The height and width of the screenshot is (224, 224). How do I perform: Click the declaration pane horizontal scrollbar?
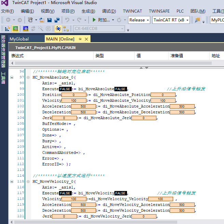[113, 63]
